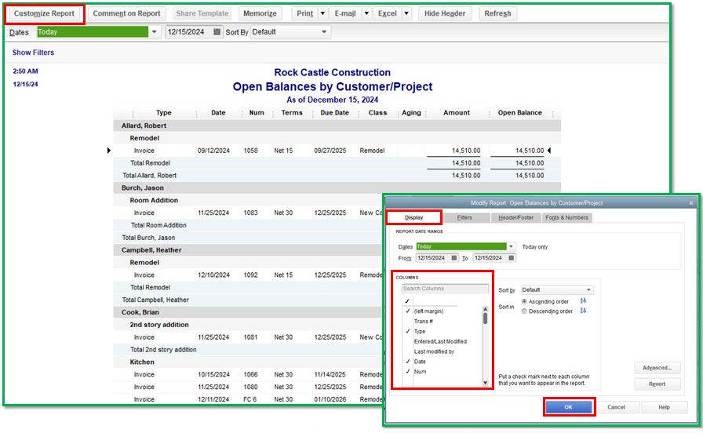
Task: Click the left row-marker triangle by Allard invoice
Action: (x=108, y=151)
